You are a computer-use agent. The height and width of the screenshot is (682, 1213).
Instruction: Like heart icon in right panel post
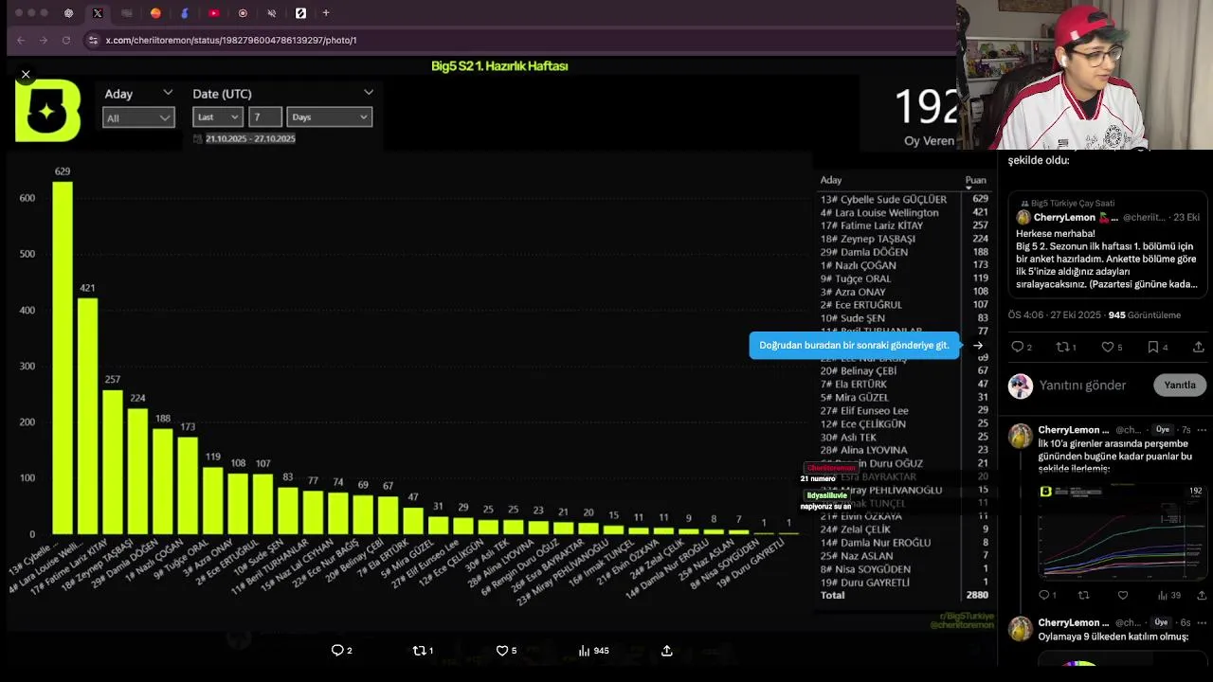[1108, 348]
